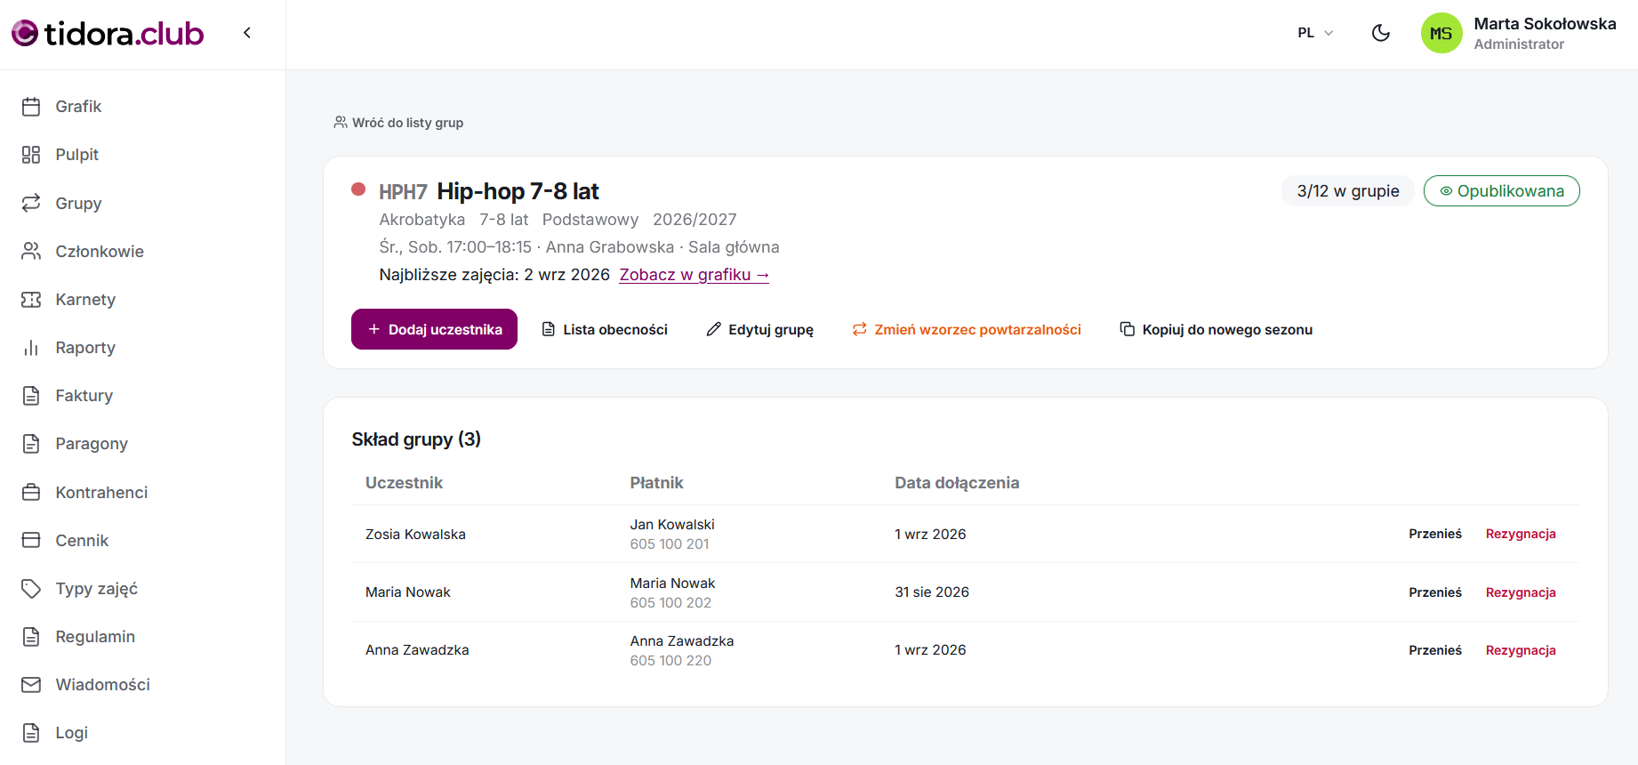Go to Grafik in the sidebar

pyautogui.click(x=78, y=107)
